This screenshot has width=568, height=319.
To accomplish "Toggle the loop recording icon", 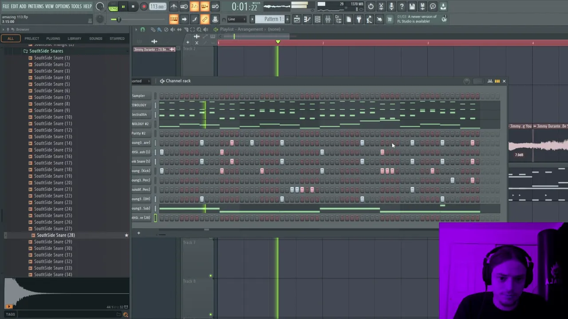I will 215,7.
